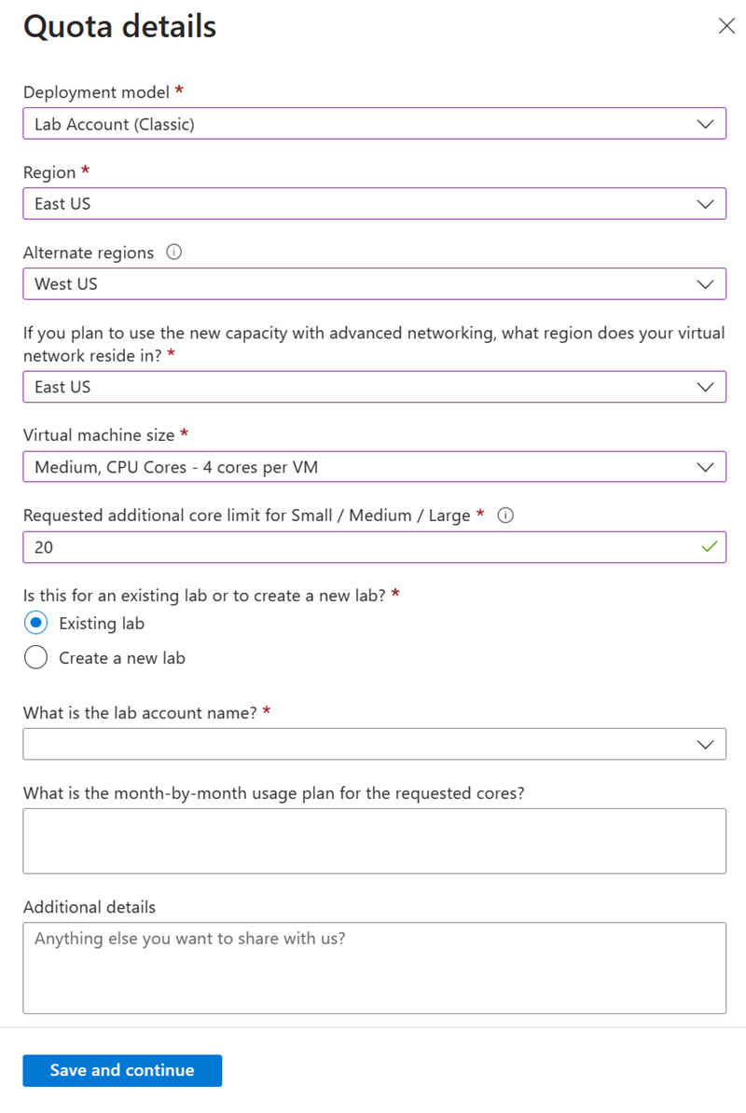The width and height of the screenshot is (746, 1113).
Task: Click info icon beside Alternate regions
Action: 173,252
